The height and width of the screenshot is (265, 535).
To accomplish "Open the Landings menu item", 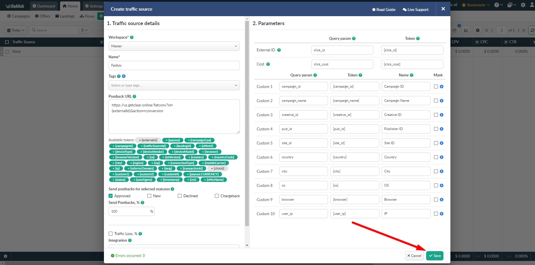I will 65,16.
